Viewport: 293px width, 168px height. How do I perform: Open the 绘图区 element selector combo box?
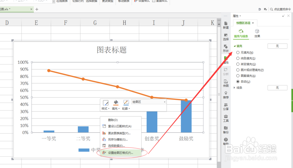click(x=149, y=102)
